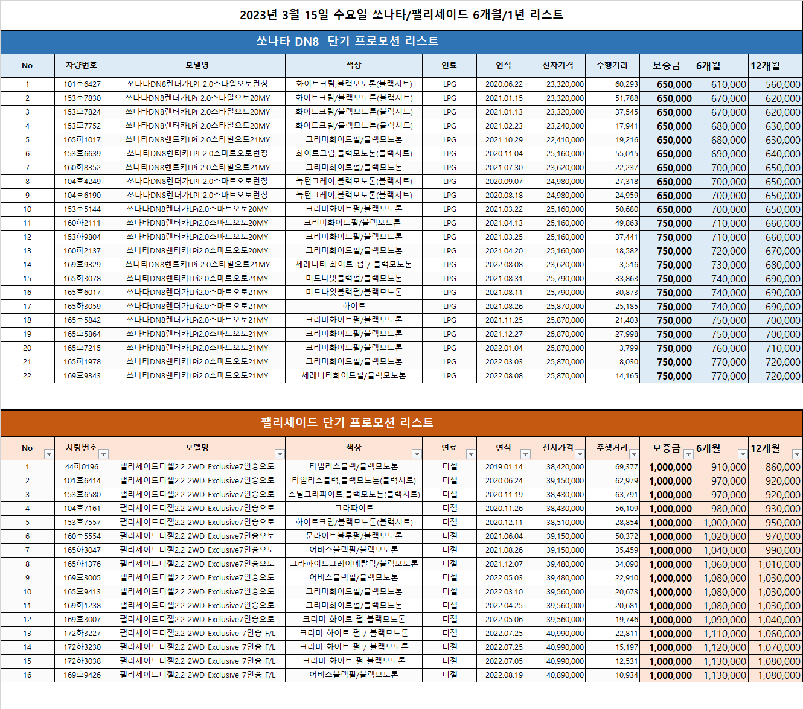This screenshot has height=709, width=803.
Task: Select mileage cell 8,030
Action: [612, 362]
